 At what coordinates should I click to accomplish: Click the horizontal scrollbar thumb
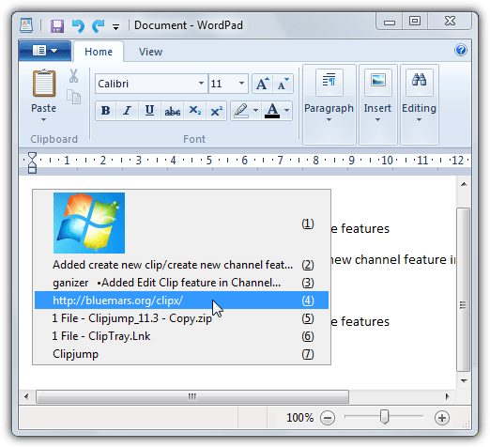(192, 396)
